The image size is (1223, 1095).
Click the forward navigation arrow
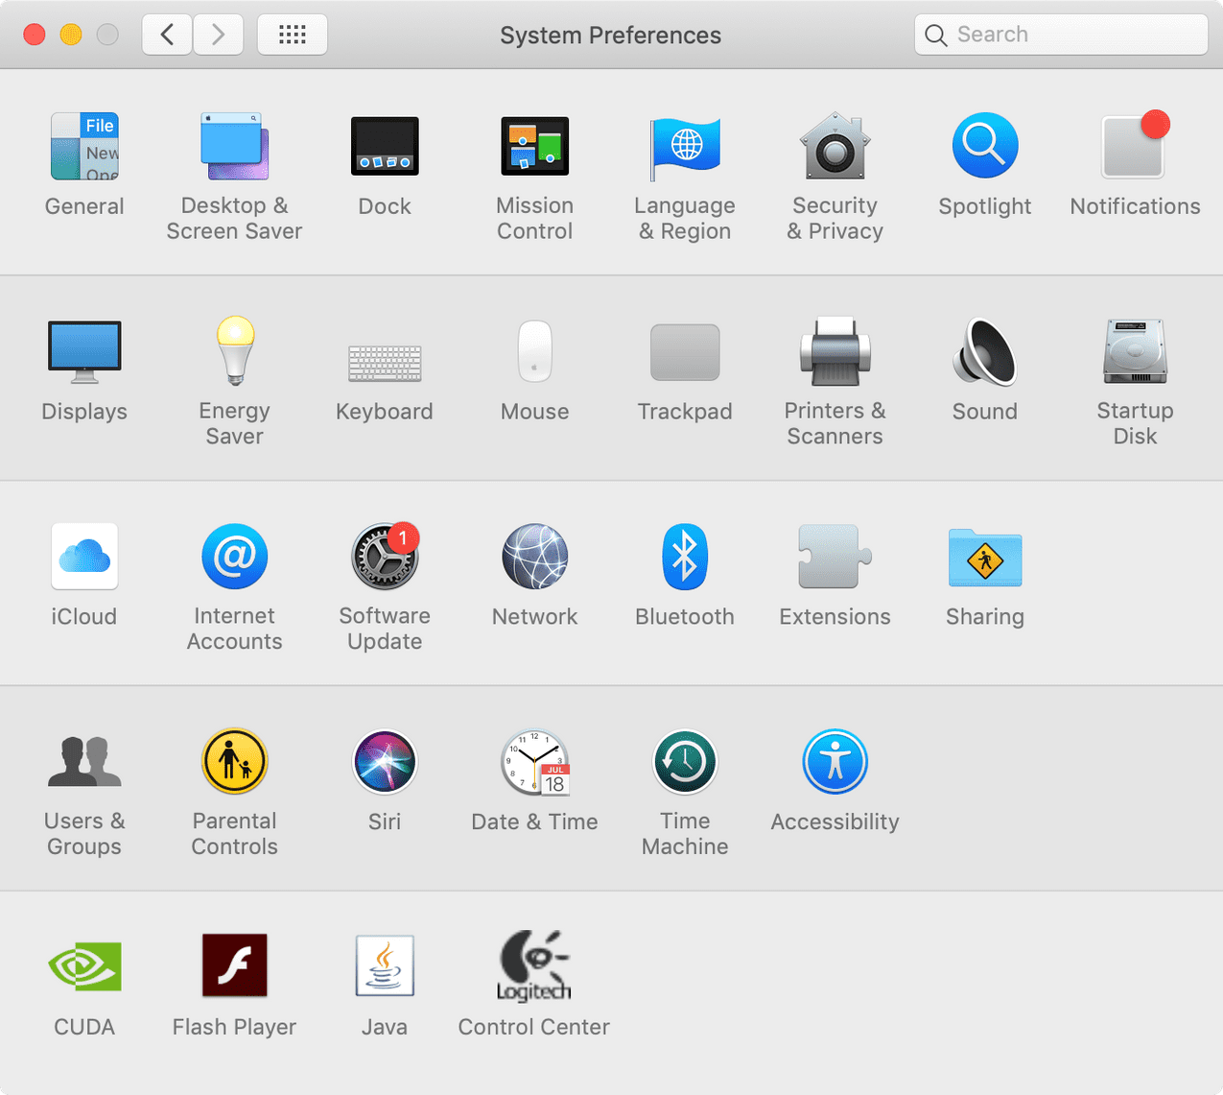coord(218,35)
